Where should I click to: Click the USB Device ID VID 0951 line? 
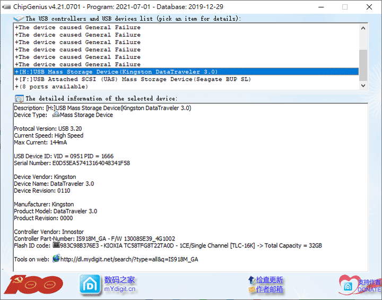(64, 156)
